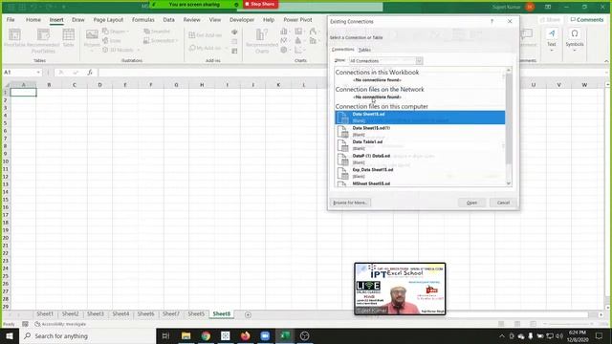This screenshot has width=612, height=344.
Task: Open the Name Box dropdown
Action: tap(38, 73)
